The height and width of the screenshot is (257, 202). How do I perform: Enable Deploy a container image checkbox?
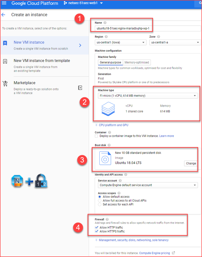click(96, 136)
